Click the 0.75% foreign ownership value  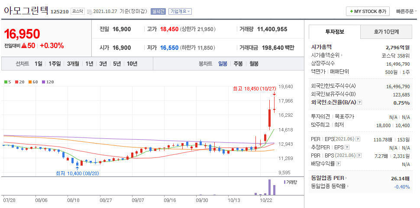click(x=401, y=102)
